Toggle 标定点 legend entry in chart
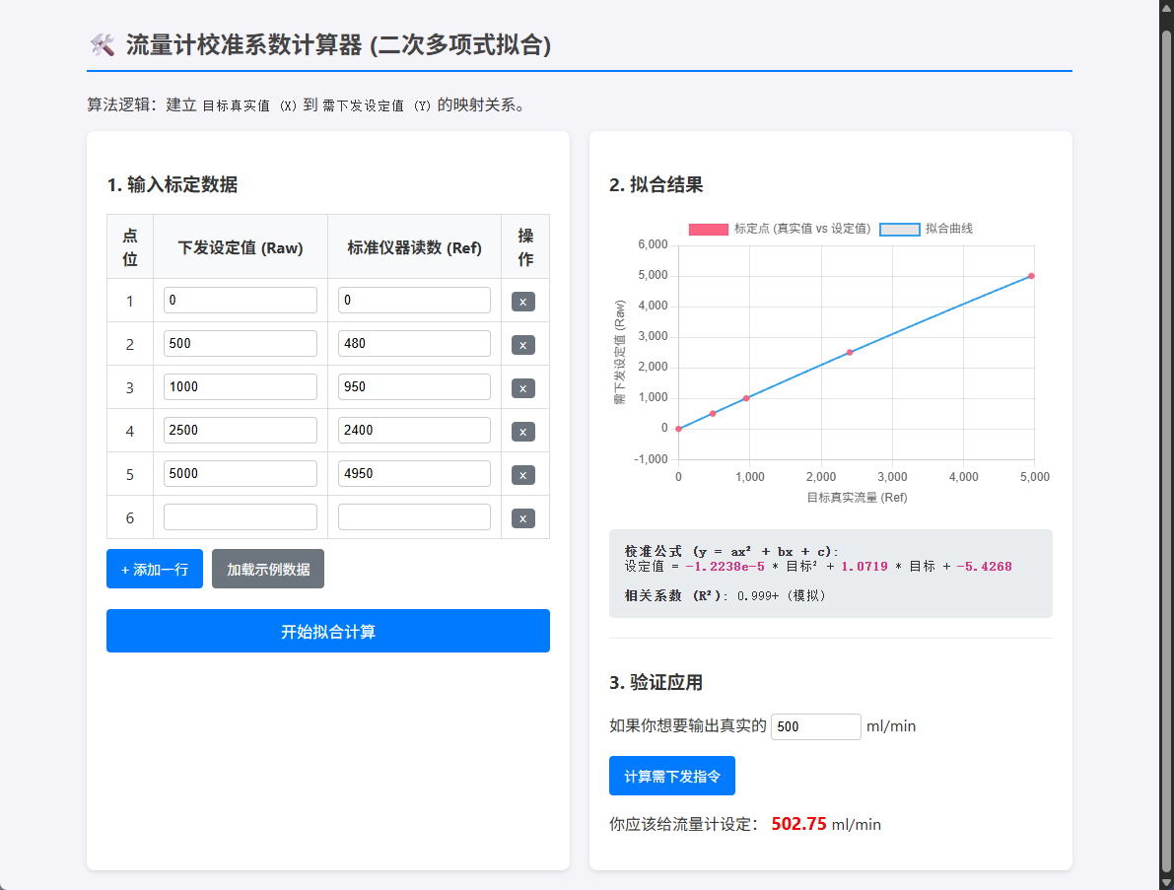Viewport: 1174px width, 890px height. click(779, 229)
